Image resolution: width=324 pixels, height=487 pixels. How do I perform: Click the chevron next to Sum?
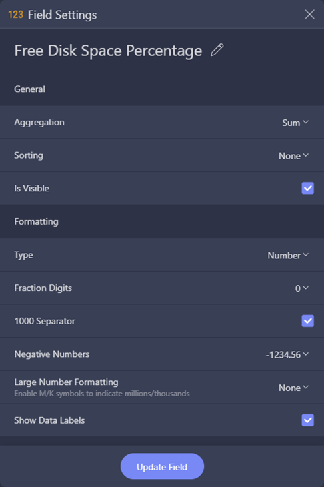pos(306,122)
